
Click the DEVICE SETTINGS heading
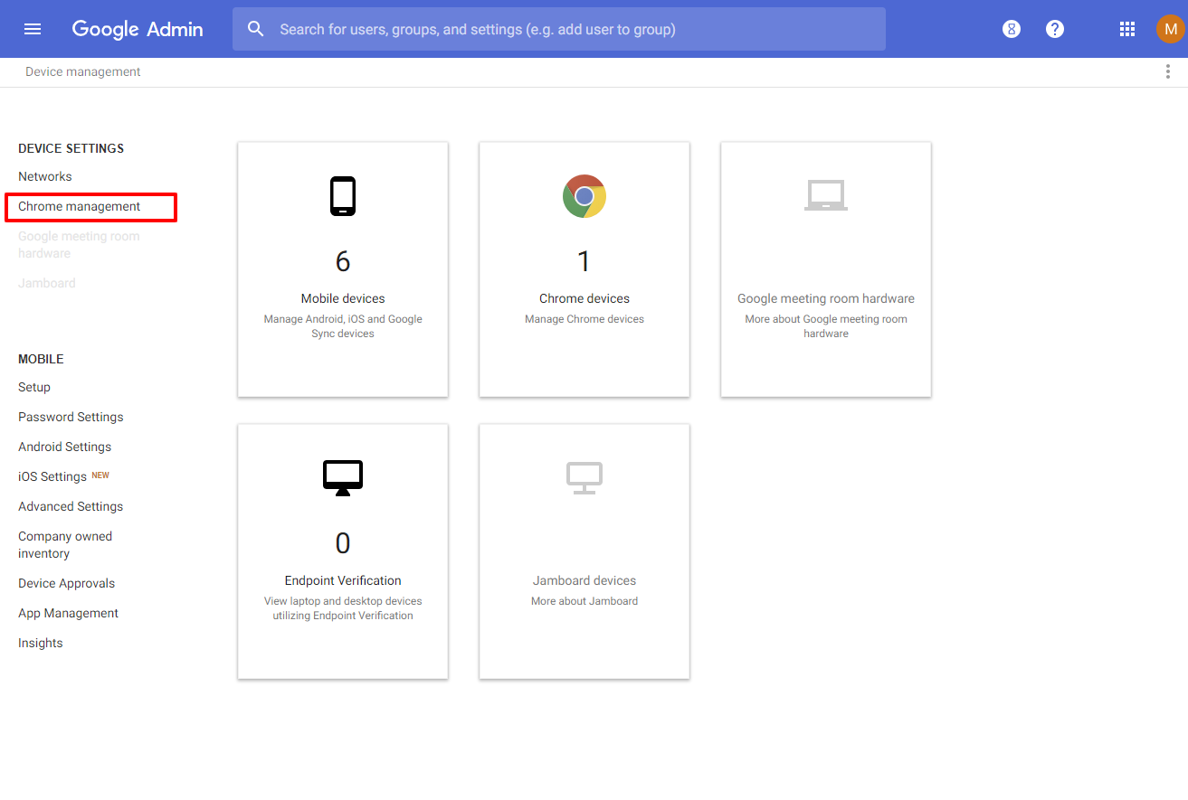coord(71,148)
